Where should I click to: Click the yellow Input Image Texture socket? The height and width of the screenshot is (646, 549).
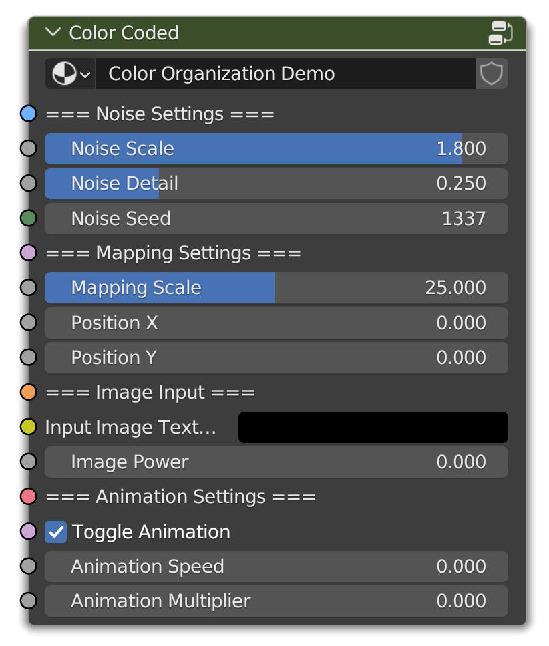[x=28, y=427]
